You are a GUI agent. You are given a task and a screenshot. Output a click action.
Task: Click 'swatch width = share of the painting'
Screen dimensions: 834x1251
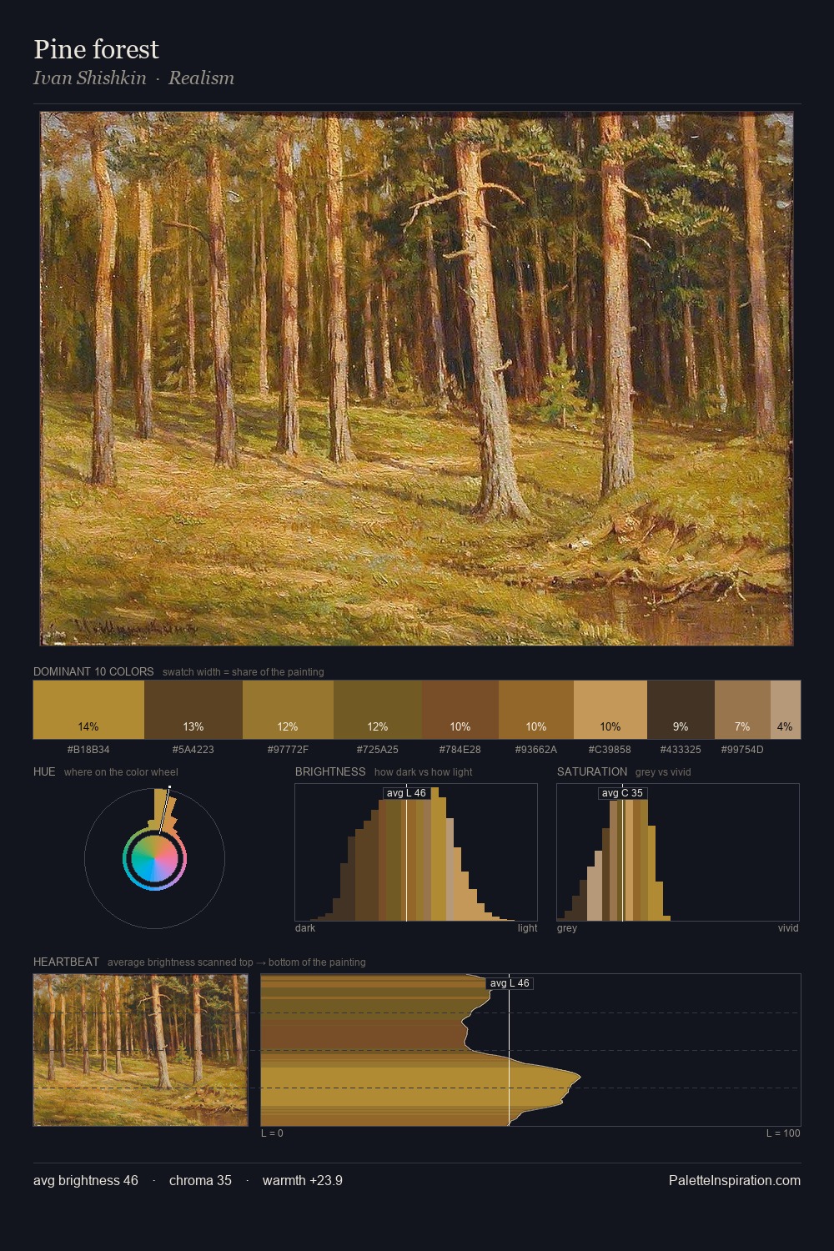(x=244, y=671)
